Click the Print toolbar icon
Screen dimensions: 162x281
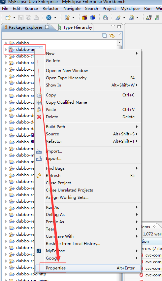tap(36, 18)
